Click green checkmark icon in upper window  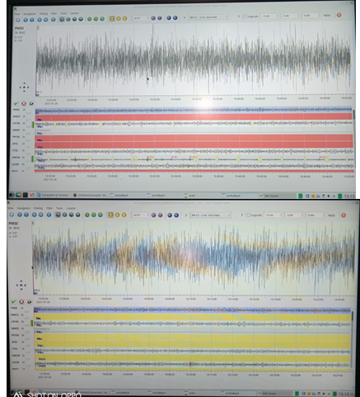tap(16, 104)
